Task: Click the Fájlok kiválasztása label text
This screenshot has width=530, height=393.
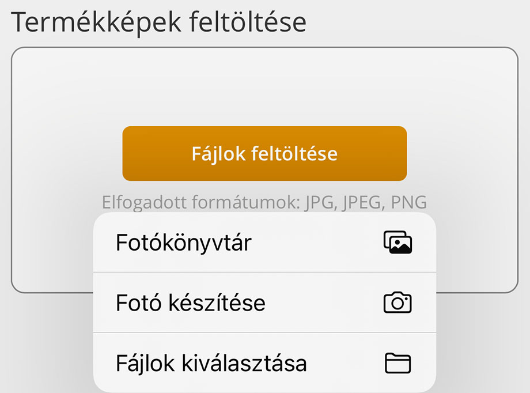Action: pos(211,364)
